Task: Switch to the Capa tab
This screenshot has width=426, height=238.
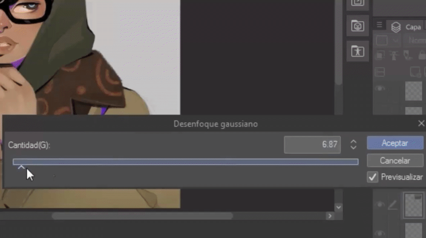Action: [412, 27]
